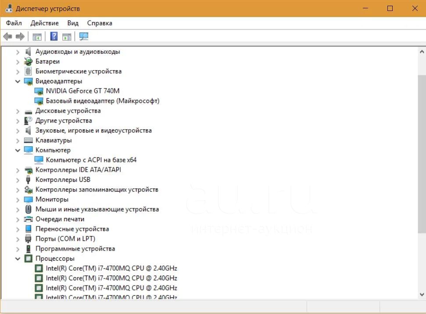
Task: Select Контроллеры запоминающих устройств label
Action: point(97,190)
